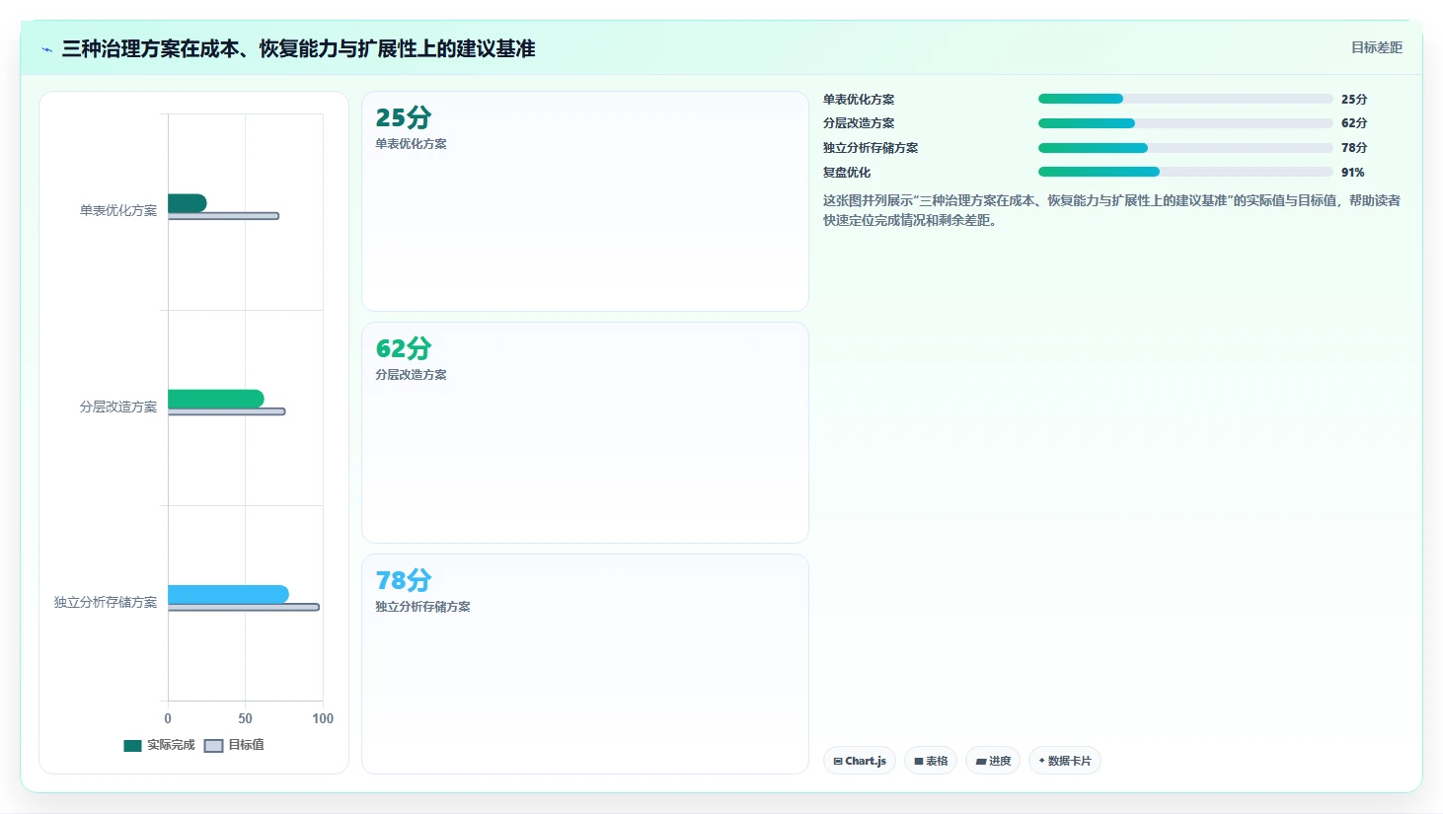Click the 独立分析存储方案 target bar
This screenshot has width=1443, height=814.
coord(244,607)
